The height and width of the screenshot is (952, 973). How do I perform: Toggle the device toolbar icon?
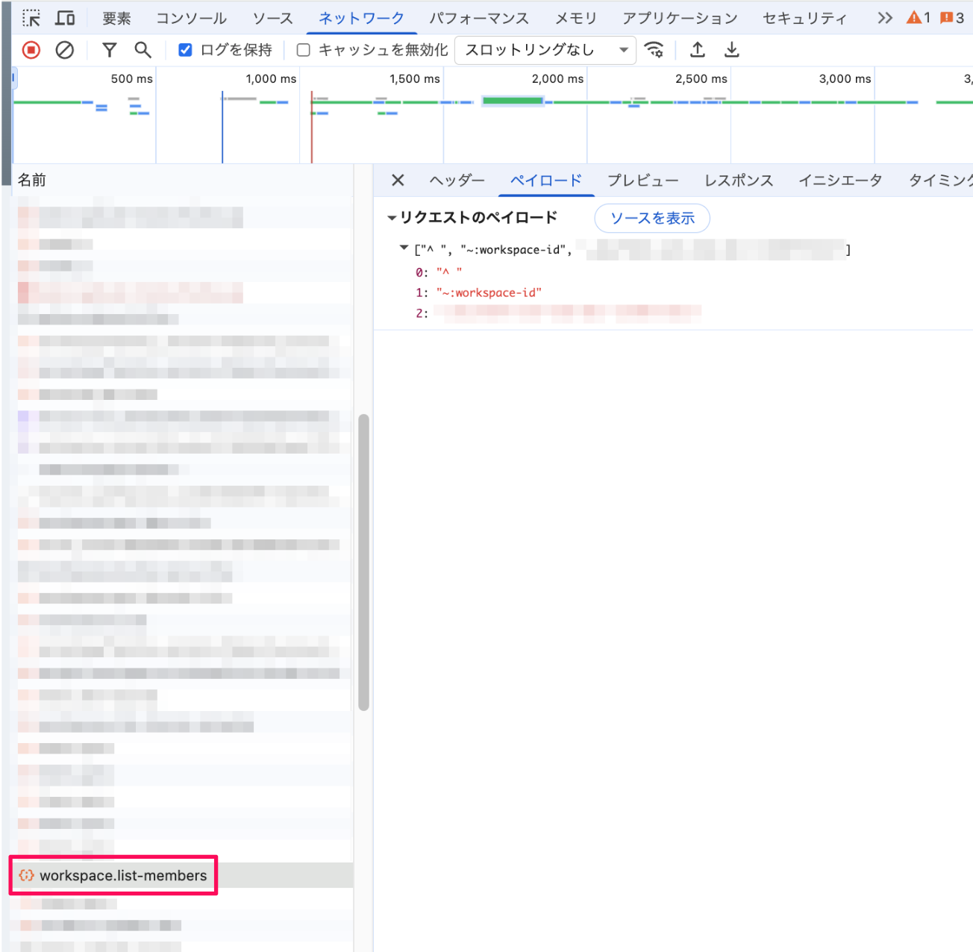pos(66,18)
